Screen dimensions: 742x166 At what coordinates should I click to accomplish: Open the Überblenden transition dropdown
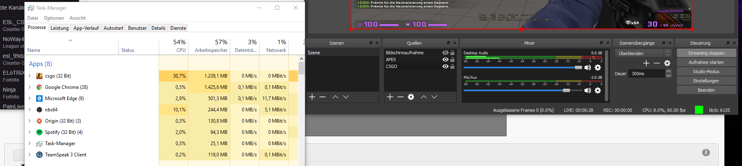(x=643, y=53)
